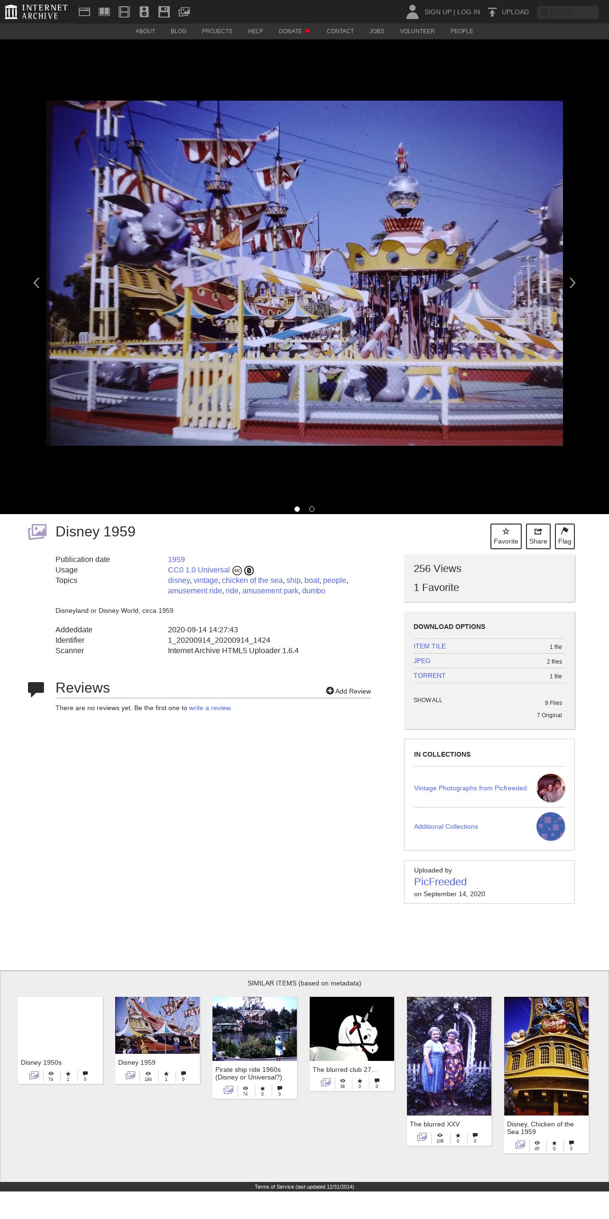The image size is (609, 1219).
Task: Open the Additional Collections link
Action: (446, 826)
